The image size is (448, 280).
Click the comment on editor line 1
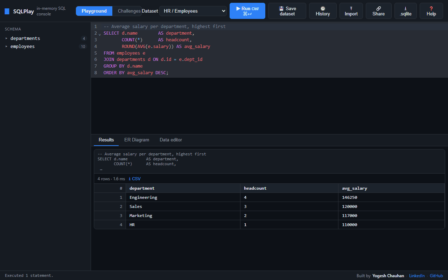click(164, 26)
